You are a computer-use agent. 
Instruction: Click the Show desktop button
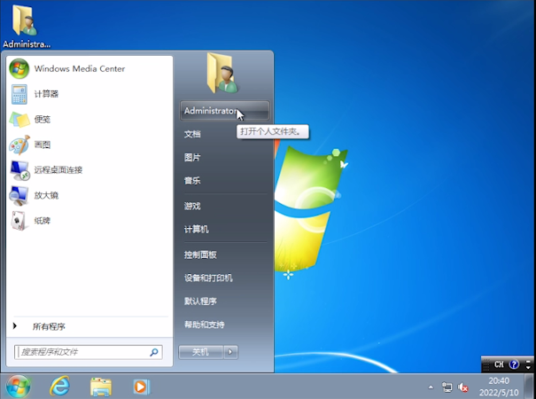[x=530, y=387]
